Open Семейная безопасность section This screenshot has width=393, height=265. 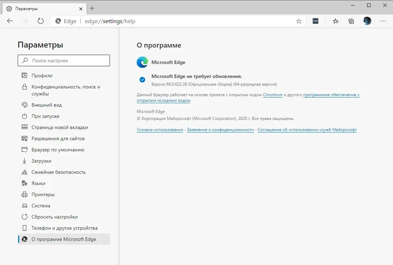pos(64,172)
